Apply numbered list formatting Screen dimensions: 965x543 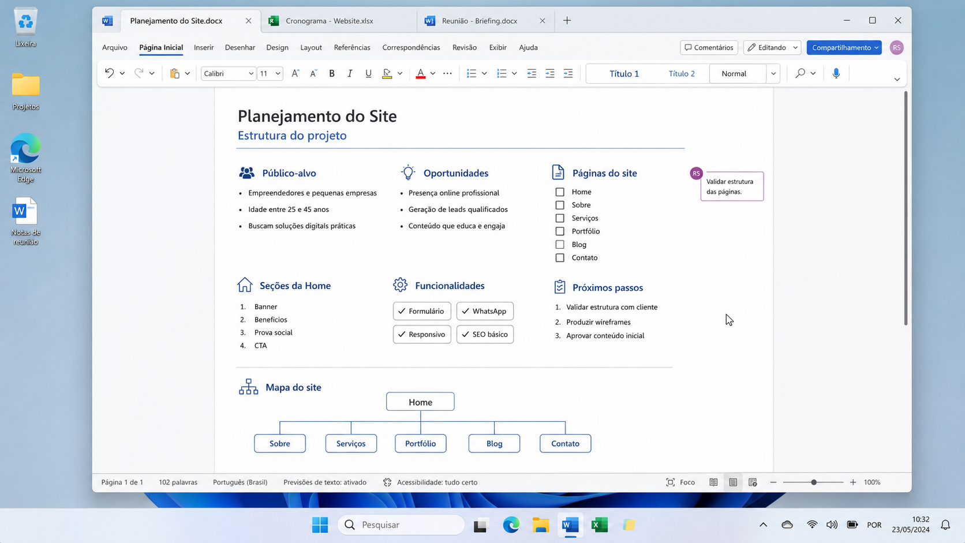point(502,73)
